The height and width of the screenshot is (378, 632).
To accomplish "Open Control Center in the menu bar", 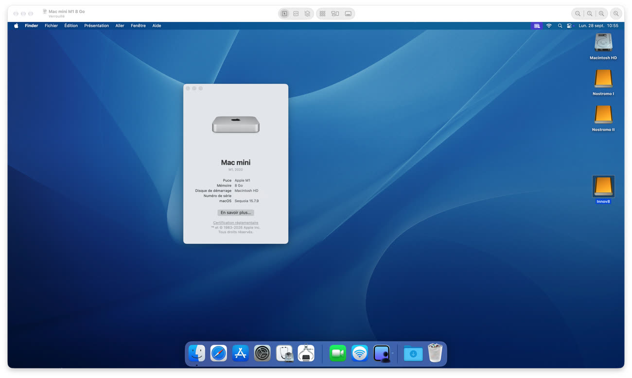I will click(x=569, y=26).
